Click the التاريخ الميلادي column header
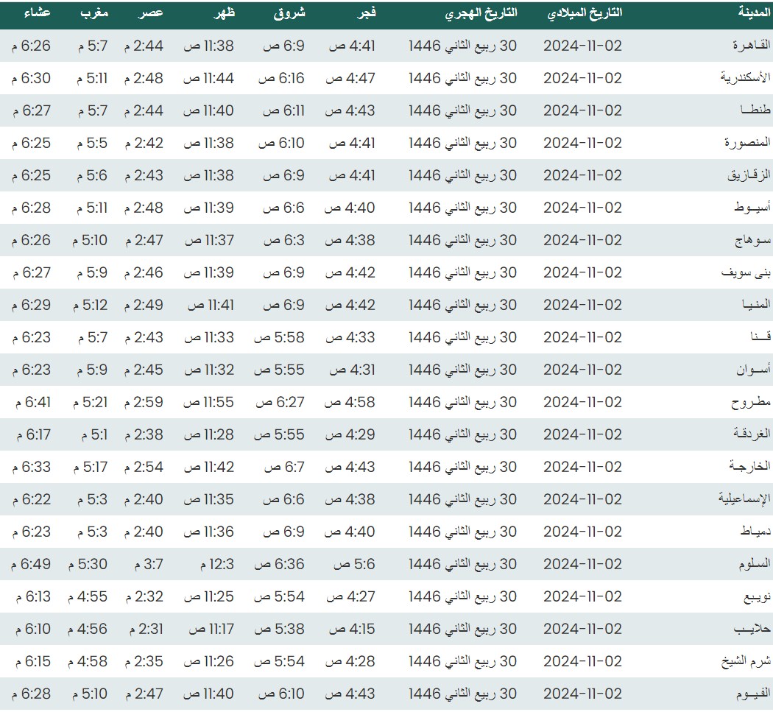The image size is (773, 712). point(585,13)
